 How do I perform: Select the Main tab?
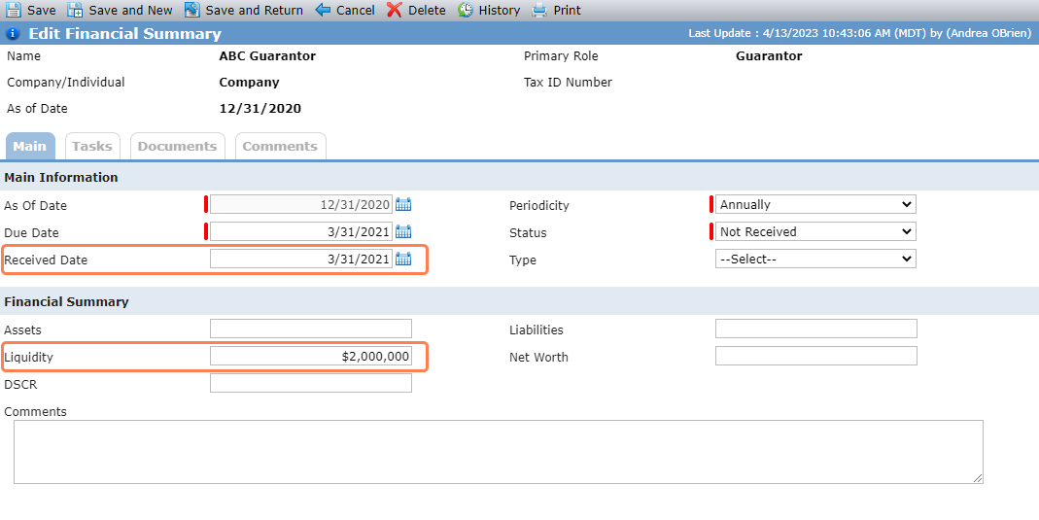(30, 147)
